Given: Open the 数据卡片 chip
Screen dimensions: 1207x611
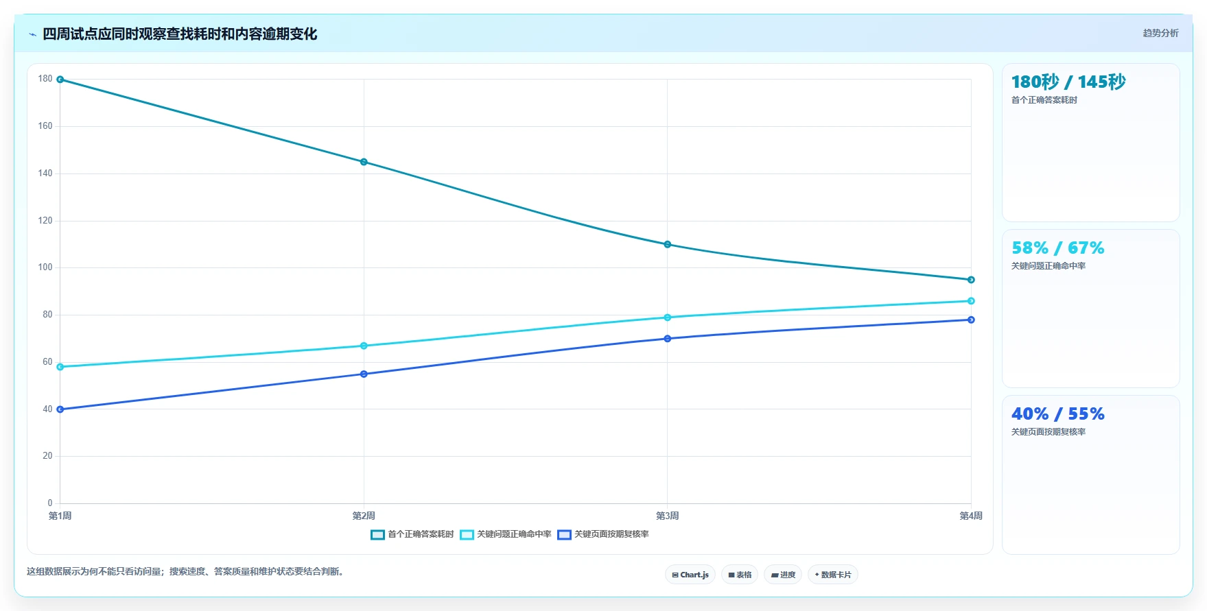Looking at the screenshot, I should click(x=833, y=575).
